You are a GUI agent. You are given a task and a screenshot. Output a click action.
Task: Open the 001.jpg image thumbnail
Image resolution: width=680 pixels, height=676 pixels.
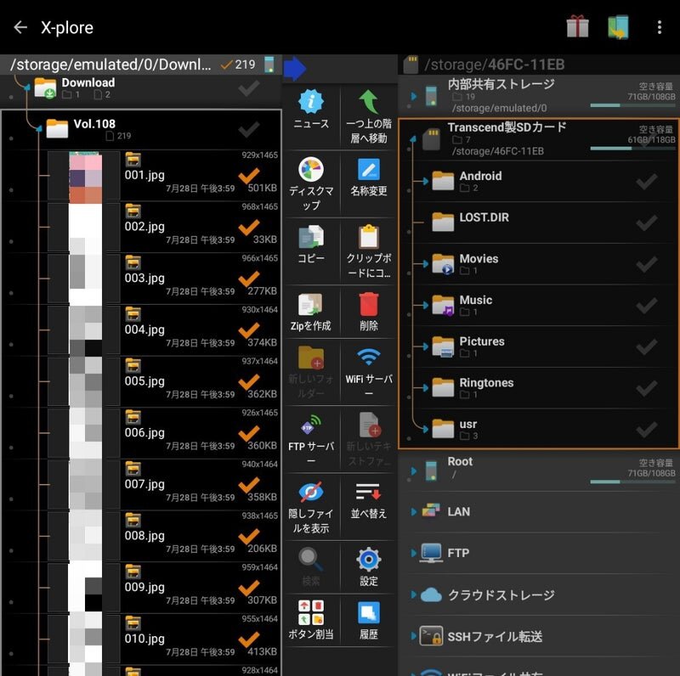[x=86, y=177]
